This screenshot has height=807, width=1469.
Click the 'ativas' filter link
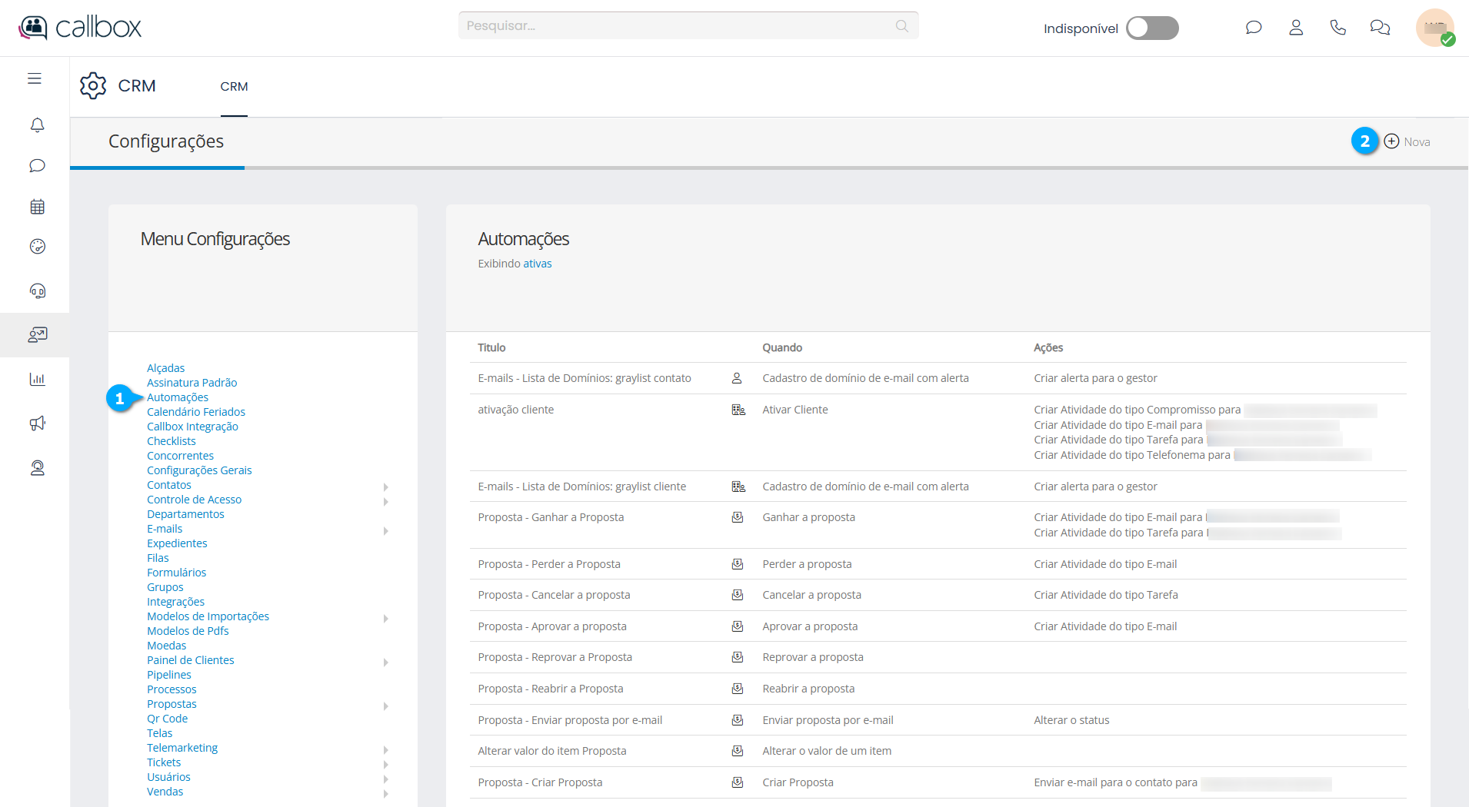[x=537, y=264]
